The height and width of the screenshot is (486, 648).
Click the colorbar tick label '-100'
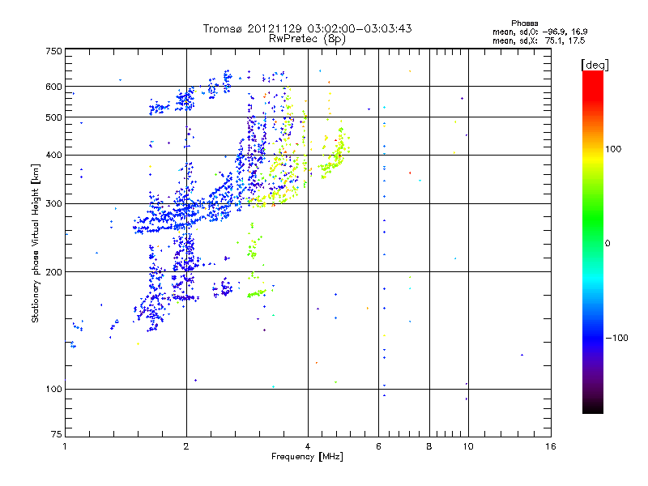(x=616, y=338)
